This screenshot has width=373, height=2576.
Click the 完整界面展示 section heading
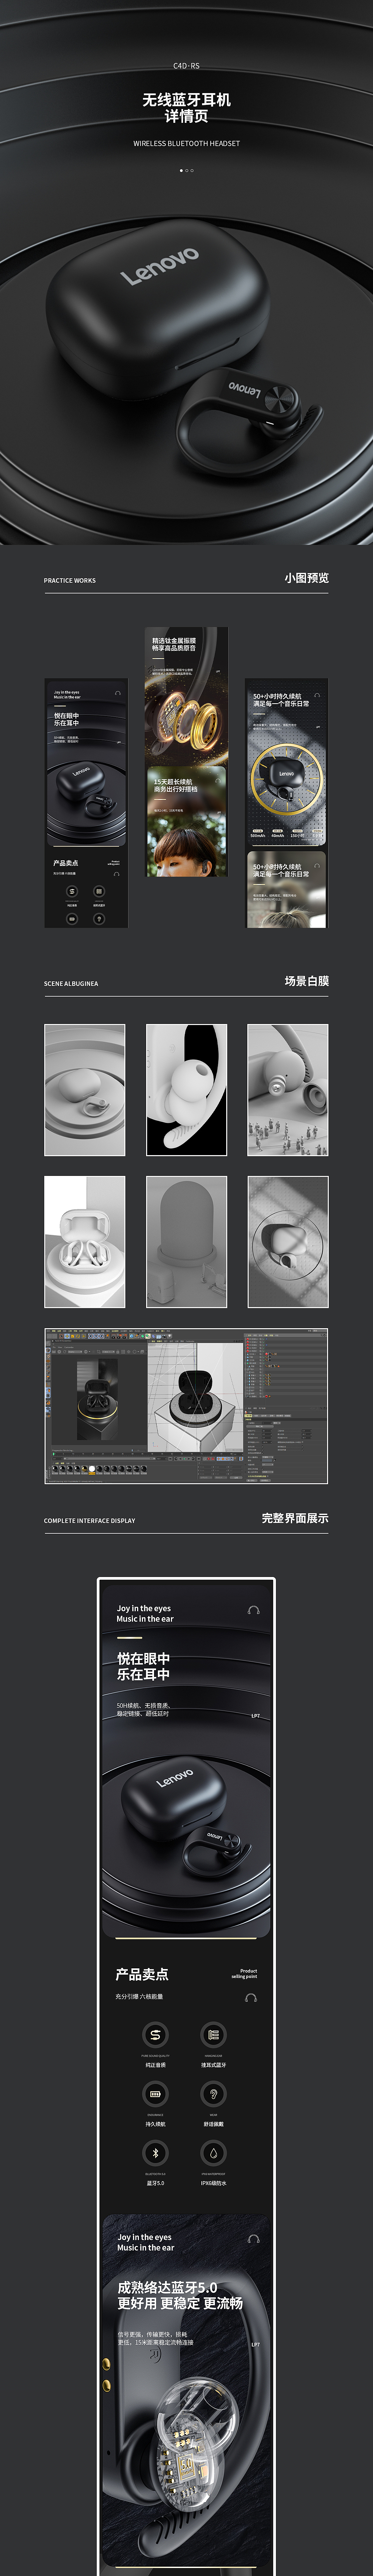(295, 1518)
